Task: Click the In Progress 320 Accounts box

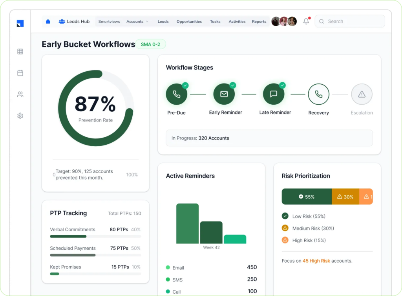Action: [x=269, y=138]
